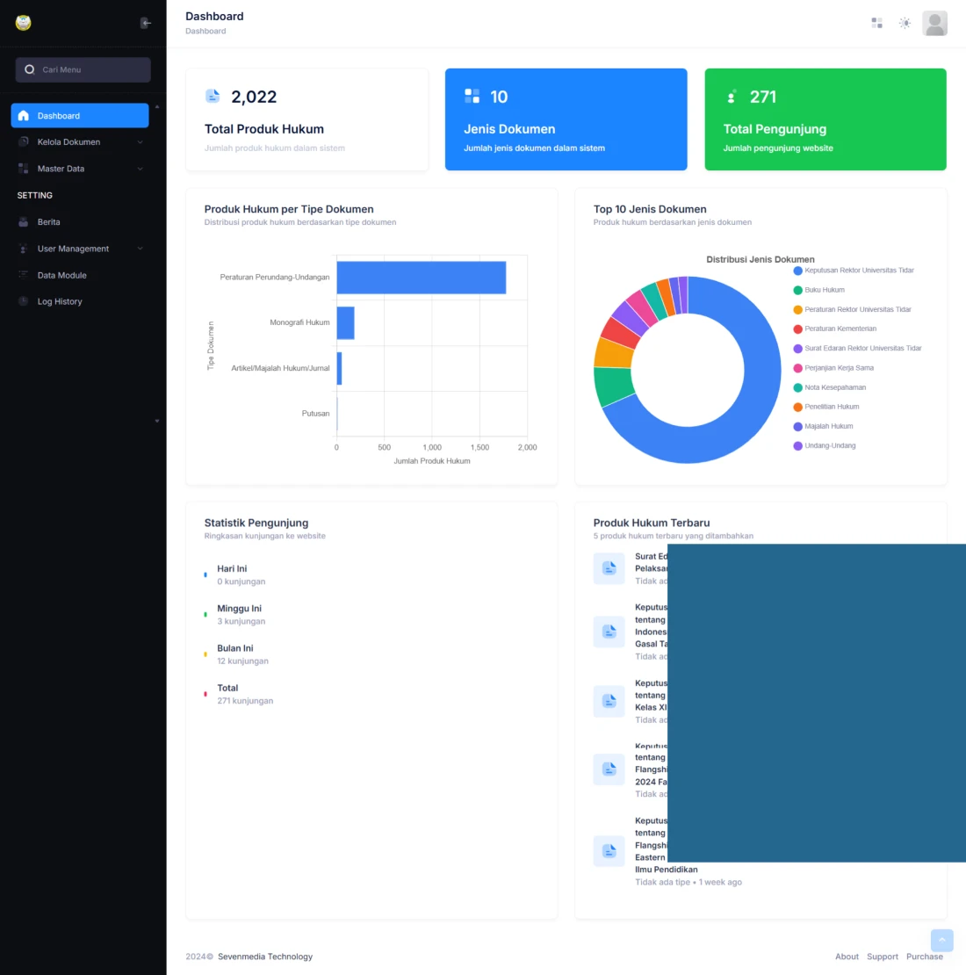Toggle Peraturan Kementerian legend entry
Image resolution: width=966 pixels, height=975 pixels.
point(840,329)
